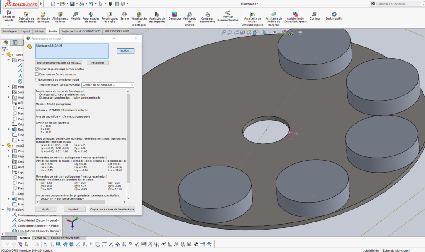425x252 pixels.
Task: Collapse the (-) Disco component tree node
Action: coord(3,54)
